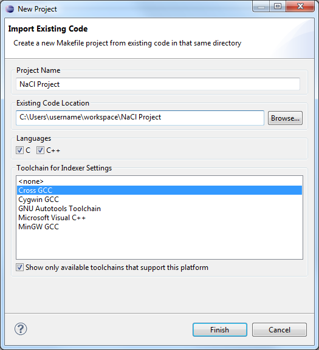This screenshot has height=350, width=319.
Task: Uncheck the C language checkbox
Action: click(x=19, y=150)
